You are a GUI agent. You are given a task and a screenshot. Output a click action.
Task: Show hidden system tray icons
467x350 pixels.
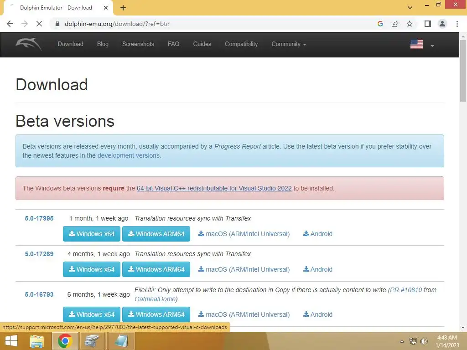coord(402,341)
